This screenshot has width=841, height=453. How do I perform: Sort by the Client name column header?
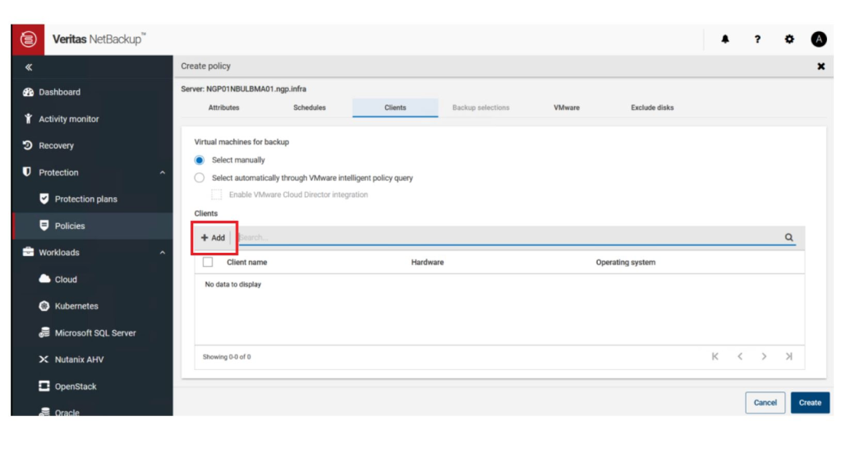tap(246, 262)
